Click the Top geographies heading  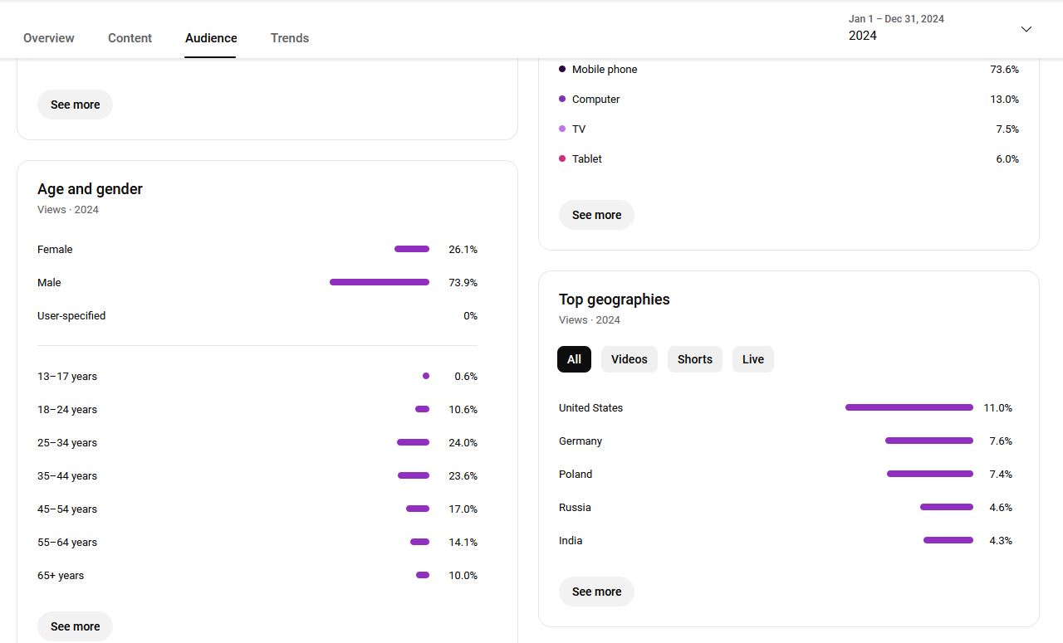[615, 300]
